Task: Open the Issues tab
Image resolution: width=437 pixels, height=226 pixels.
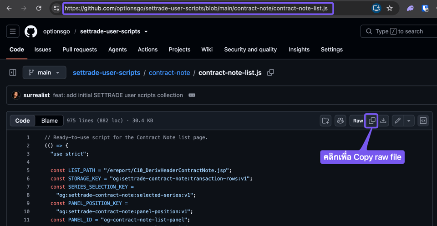Action: (43, 50)
